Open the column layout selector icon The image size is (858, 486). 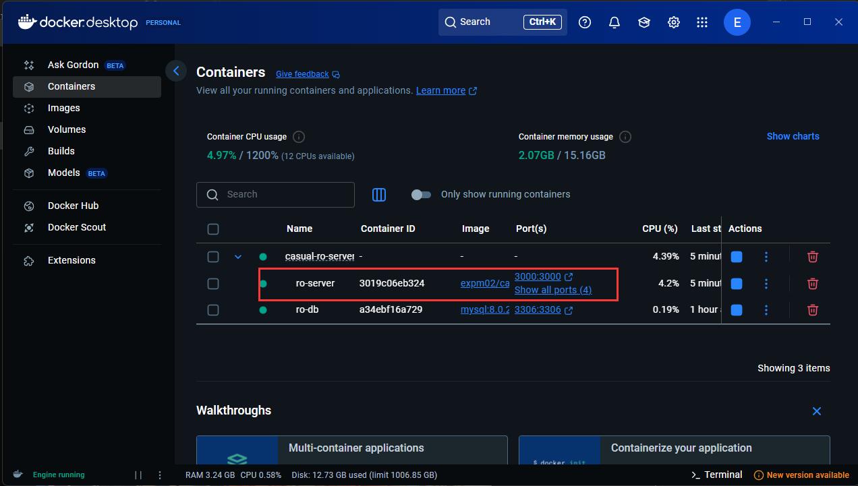(379, 194)
